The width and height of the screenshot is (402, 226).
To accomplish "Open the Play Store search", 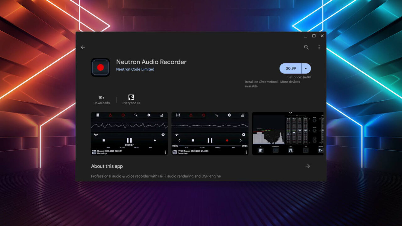I will 306,47.
